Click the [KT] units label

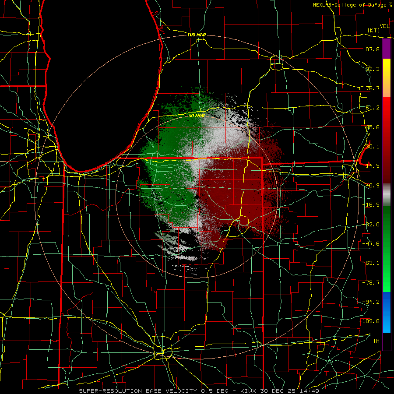click(x=374, y=30)
